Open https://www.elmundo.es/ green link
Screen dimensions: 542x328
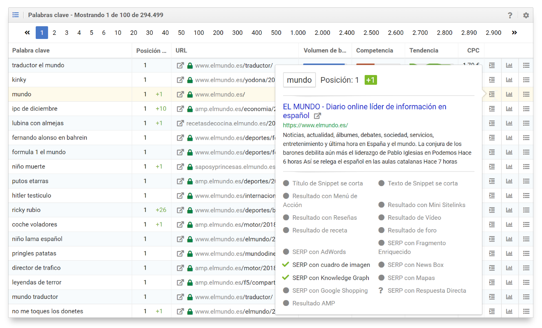(x=315, y=125)
